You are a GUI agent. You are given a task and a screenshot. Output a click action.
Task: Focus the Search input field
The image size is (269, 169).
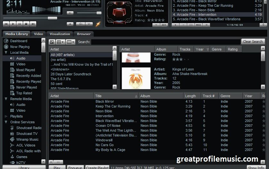[x=166, y=42]
